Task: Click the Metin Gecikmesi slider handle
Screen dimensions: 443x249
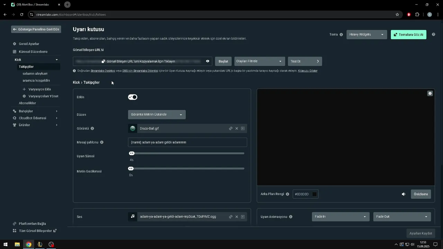Action: [x=131, y=168]
